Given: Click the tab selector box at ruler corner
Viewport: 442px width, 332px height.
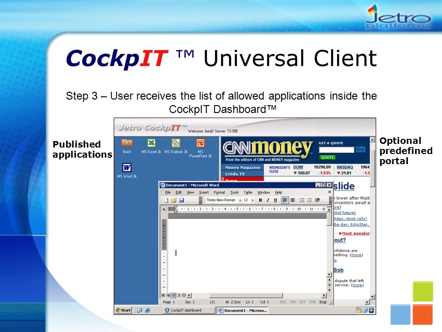Looking at the screenshot, I should coord(164,209).
